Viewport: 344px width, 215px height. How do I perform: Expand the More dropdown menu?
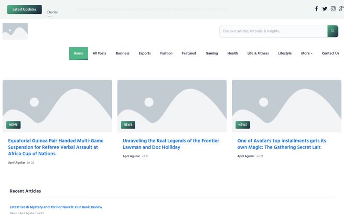coord(307,54)
